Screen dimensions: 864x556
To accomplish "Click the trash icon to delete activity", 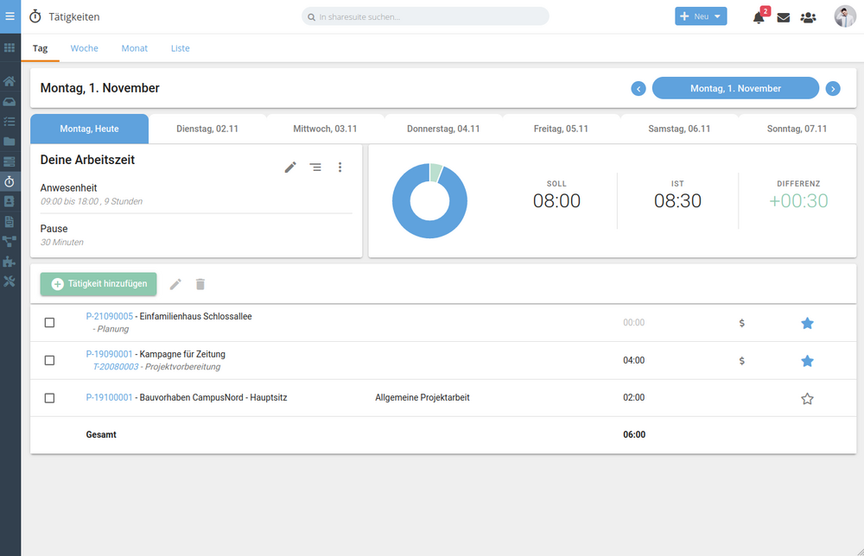I will point(200,284).
